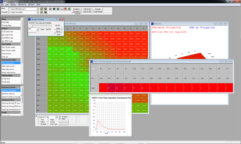
Task: Select Timing Map in the Maps list
Action: [11, 25]
